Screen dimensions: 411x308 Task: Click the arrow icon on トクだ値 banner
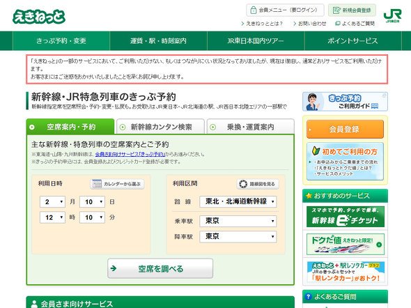379,245
